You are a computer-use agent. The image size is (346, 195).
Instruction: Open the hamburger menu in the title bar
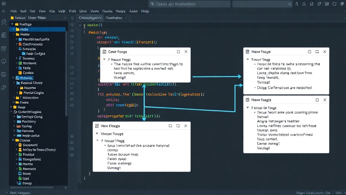click(4, 3)
